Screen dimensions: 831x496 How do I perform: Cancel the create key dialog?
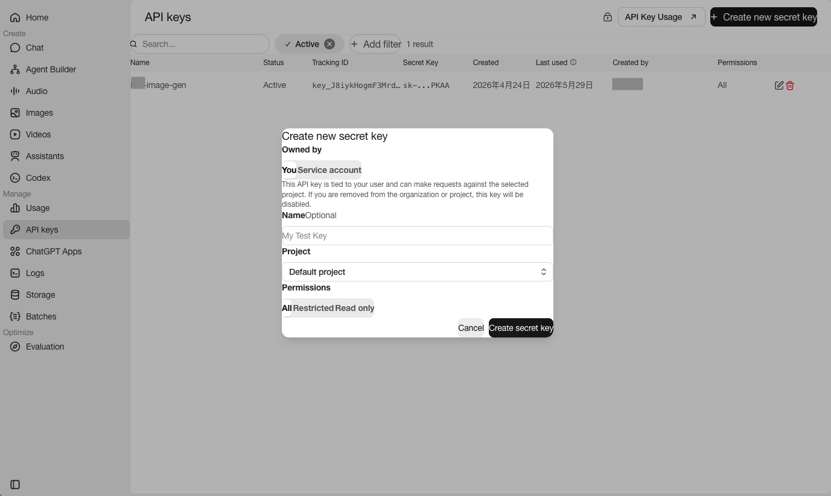(471, 328)
